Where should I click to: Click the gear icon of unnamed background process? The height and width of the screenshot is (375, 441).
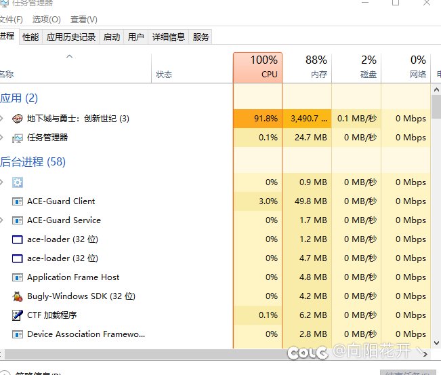click(x=18, y=182)
